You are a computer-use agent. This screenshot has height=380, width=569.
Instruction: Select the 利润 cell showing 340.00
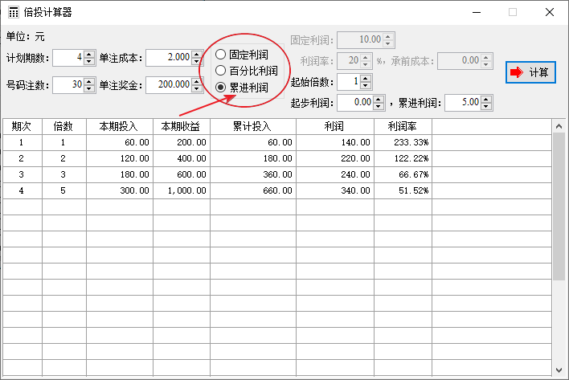point(335,190)
